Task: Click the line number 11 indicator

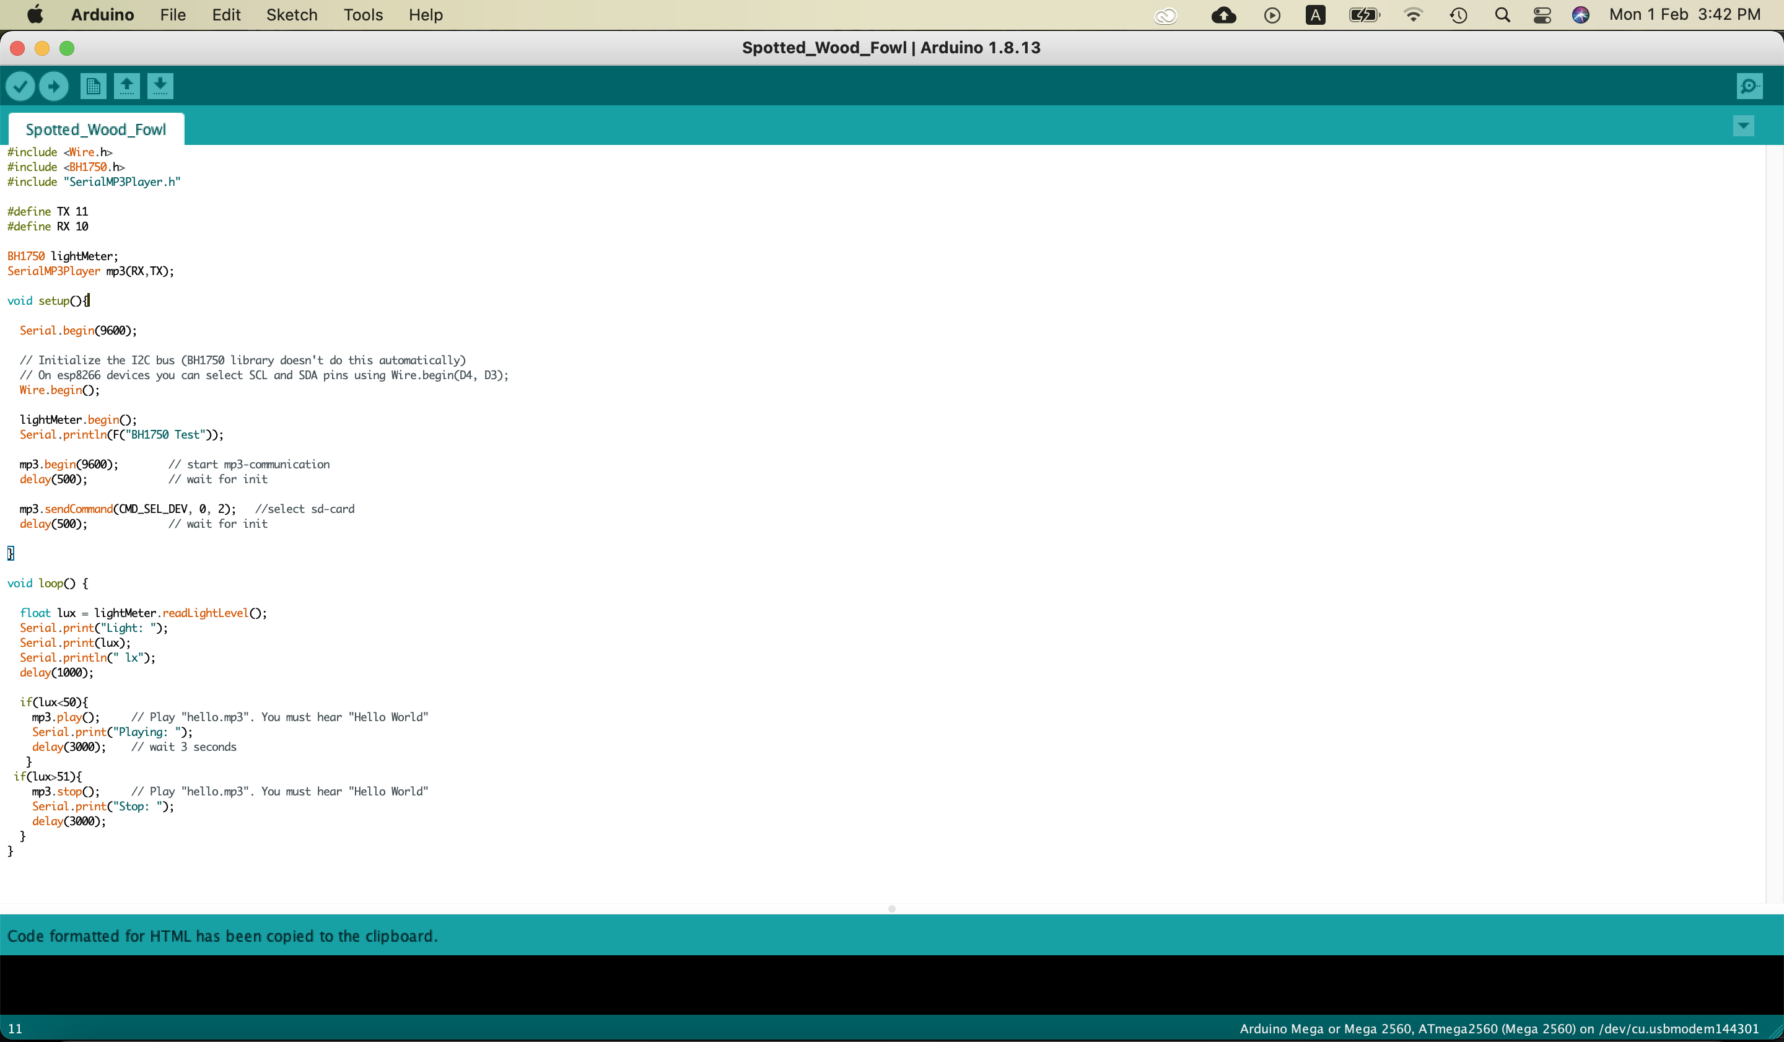Action: click(x=15, y=1028)
